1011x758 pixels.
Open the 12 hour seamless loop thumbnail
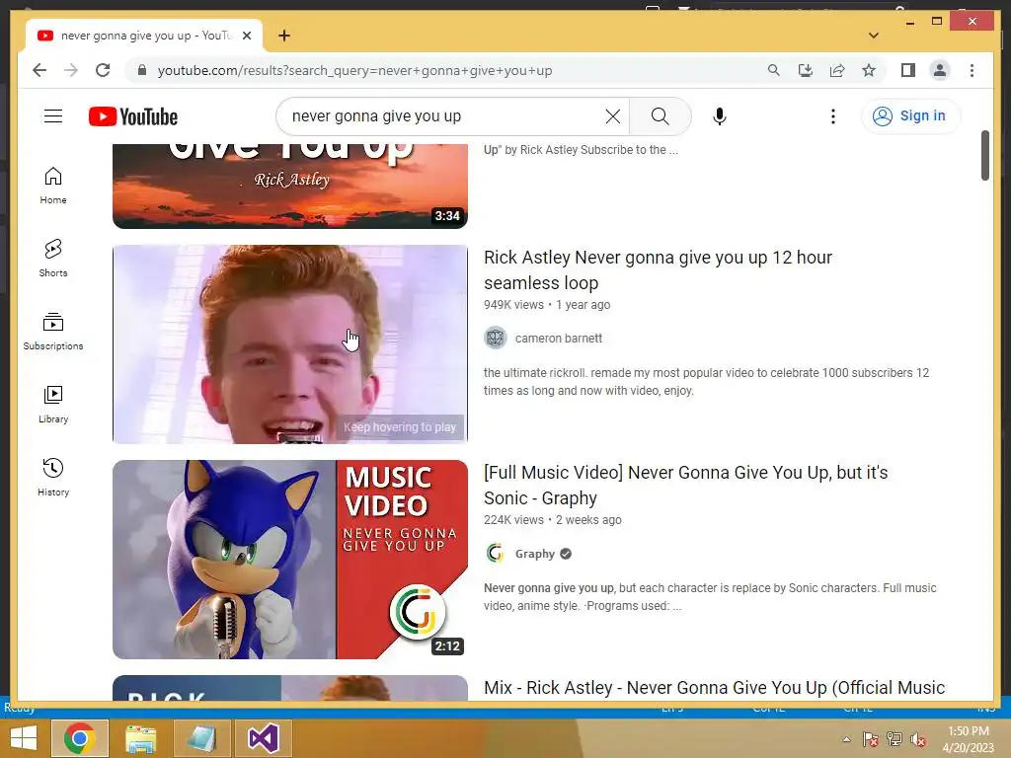[290, 344]
